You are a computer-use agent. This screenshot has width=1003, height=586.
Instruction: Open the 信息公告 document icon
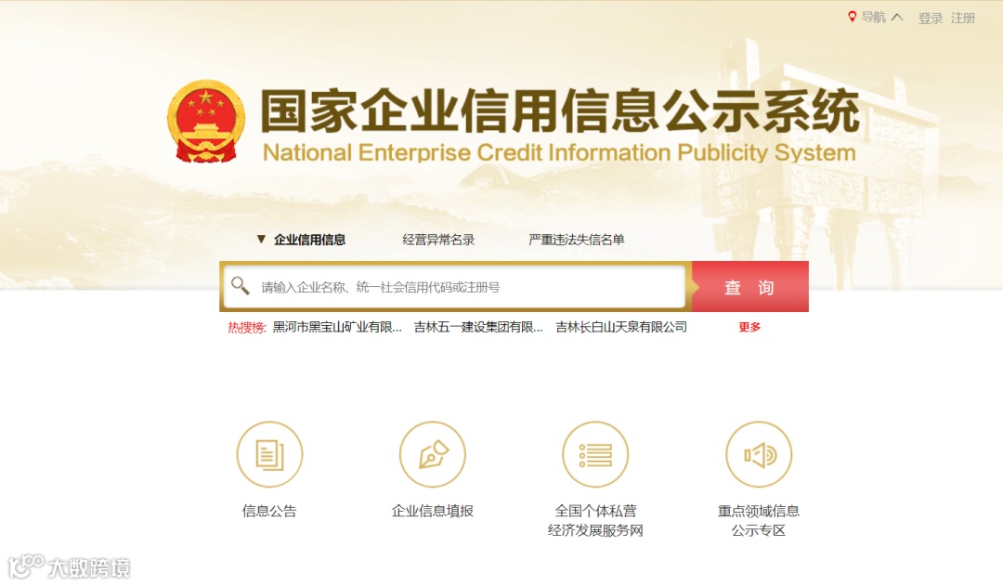point(269,455)
